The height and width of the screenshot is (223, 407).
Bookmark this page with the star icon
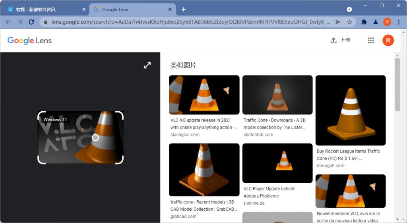tap(350, 22)
